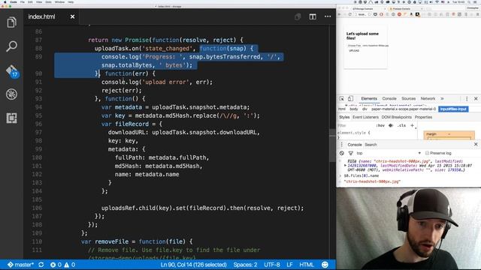Click the feedback smiley icon in the status bar
This screenshot has width=481, height=270.
click(x=325, y=265)
